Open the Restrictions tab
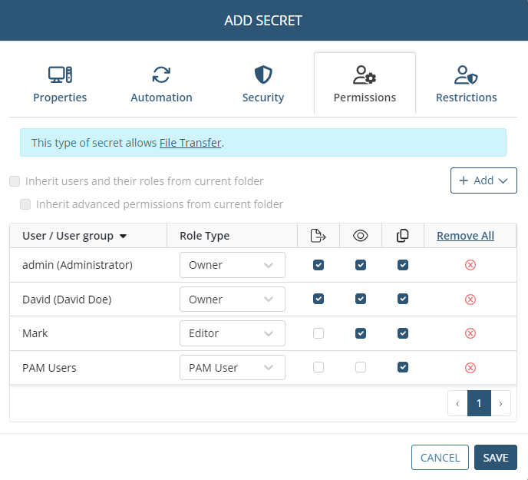Image resolution: width=528 pixels, height=480 pixels. click(x=466, y=84)
